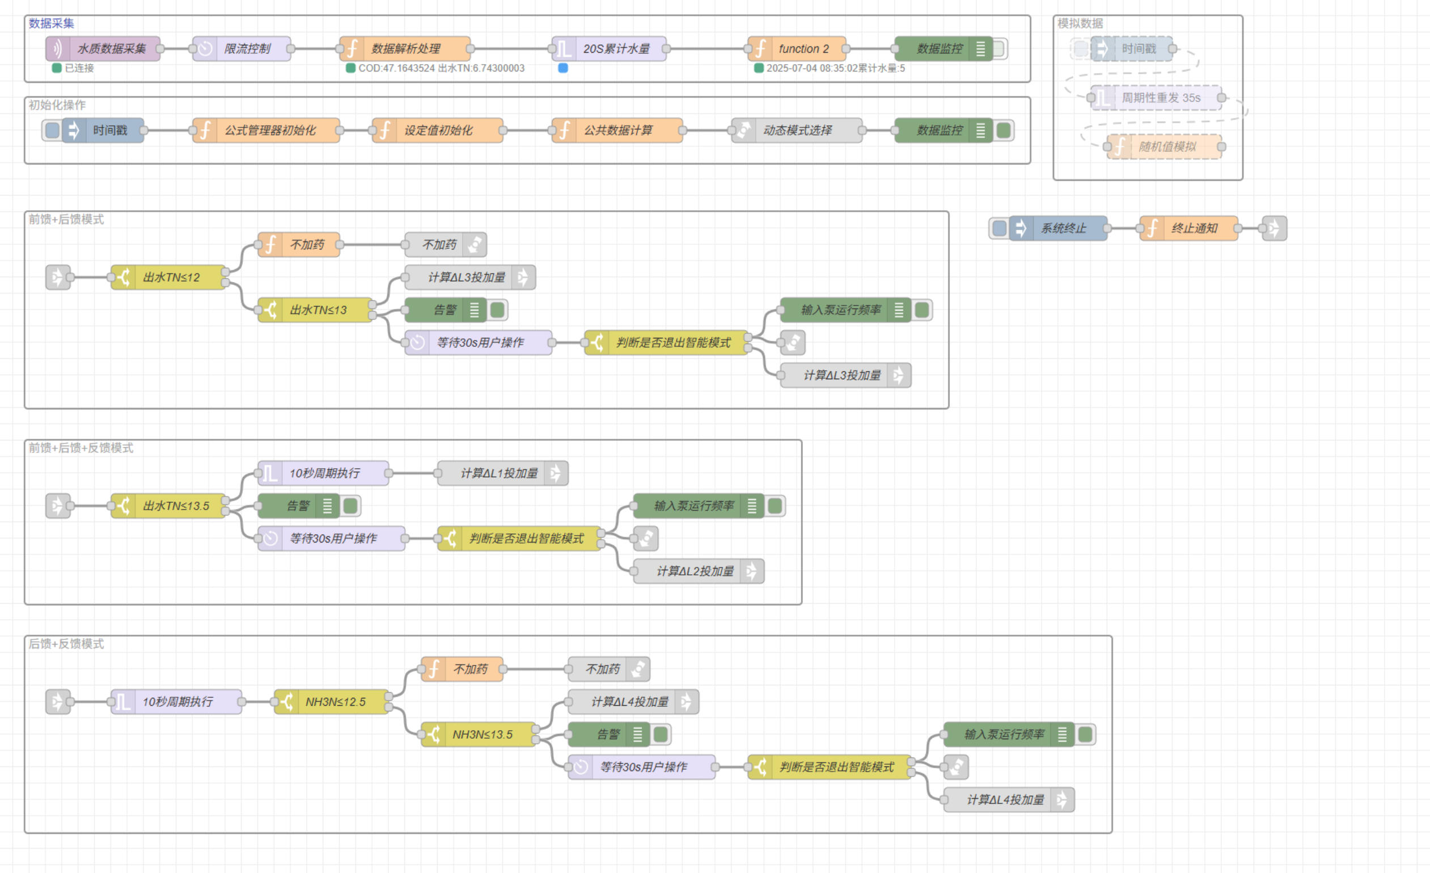The image size is (1430, 873).
Task: Select the link-in node feeding 出水TN≤13.5
Action: [58, 506]
